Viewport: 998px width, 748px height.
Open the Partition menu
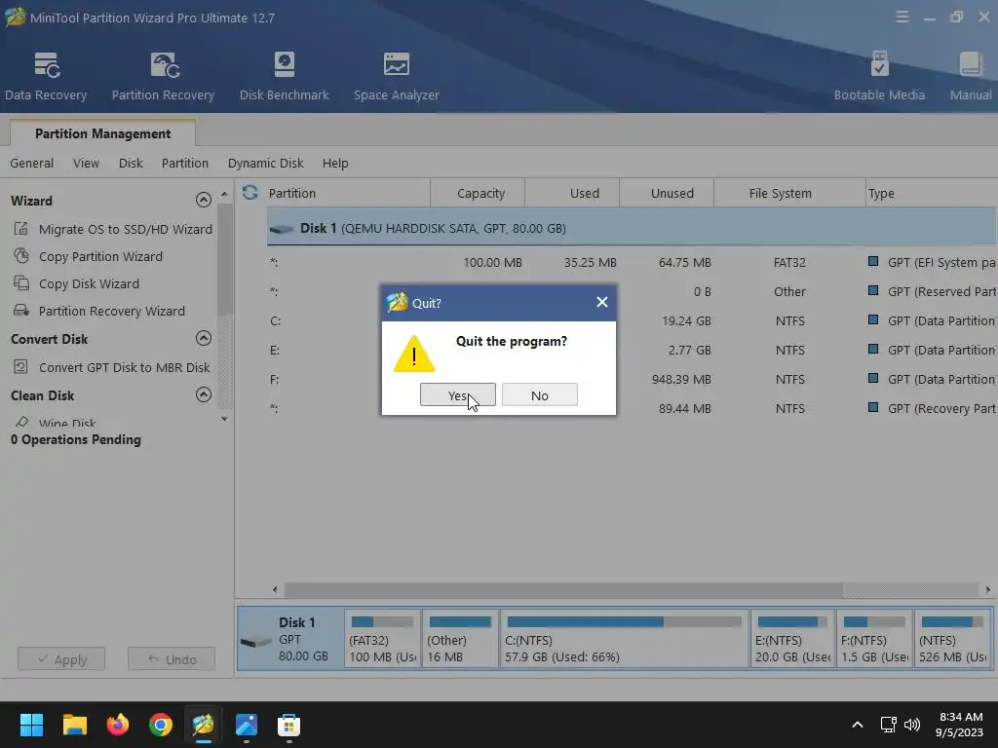184,163
